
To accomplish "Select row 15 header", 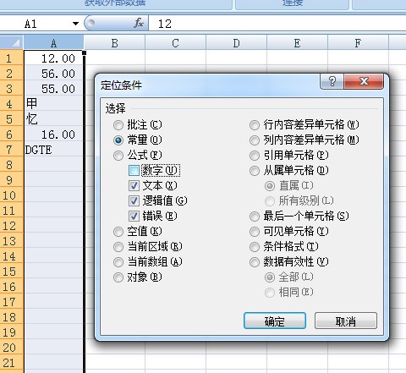I will pos(12,272).
